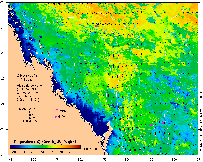Click the dark blue 20°C end of colorbar
This screenshot has width=203, height=162.
(x=12, y=147)
